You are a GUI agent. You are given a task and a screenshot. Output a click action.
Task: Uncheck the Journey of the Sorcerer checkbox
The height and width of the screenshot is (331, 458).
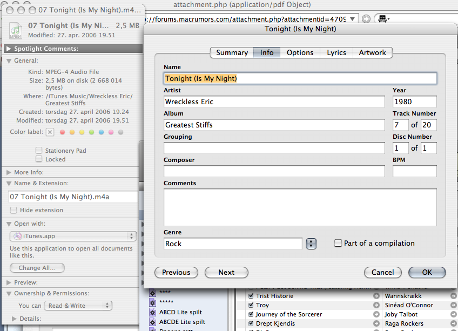[x=251, y=314]
